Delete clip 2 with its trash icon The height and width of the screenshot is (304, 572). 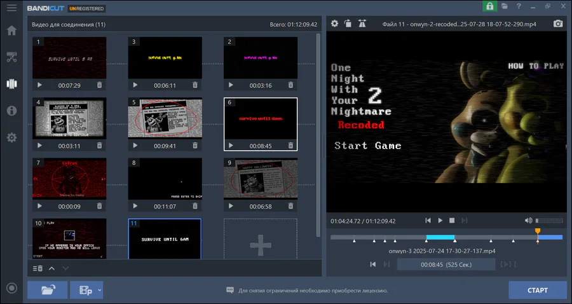pos(290,85)
